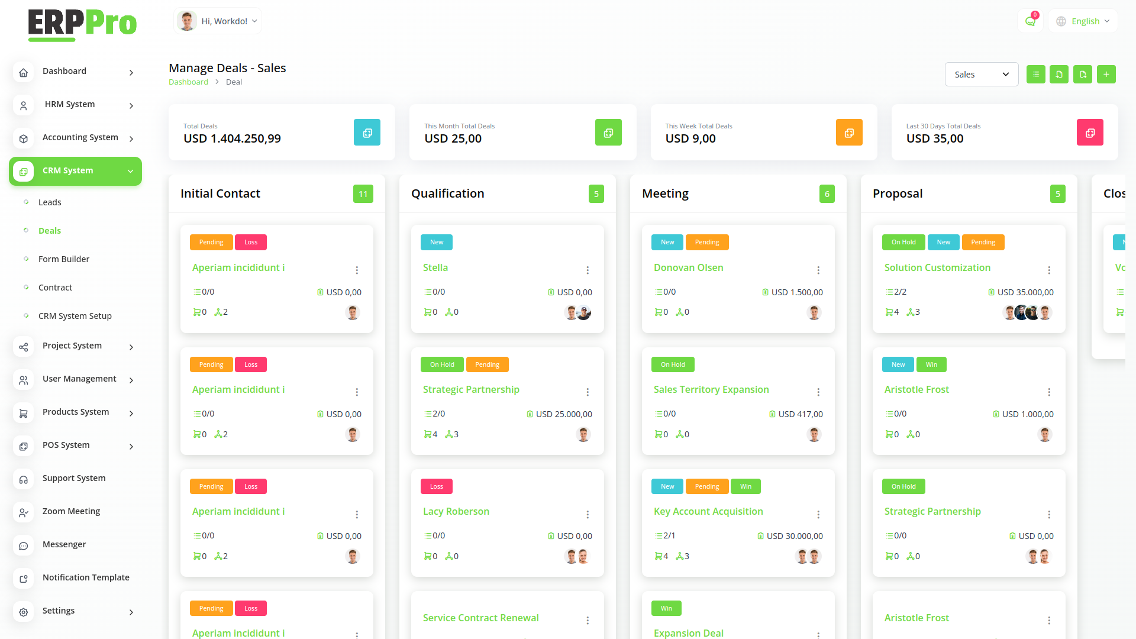
Task: Open options menu for Stella deal
Action: pyautogui.click(x=588, y=270)
